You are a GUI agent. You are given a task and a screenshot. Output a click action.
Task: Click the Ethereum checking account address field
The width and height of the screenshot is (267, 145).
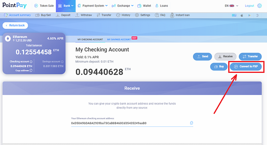(132, 123)
